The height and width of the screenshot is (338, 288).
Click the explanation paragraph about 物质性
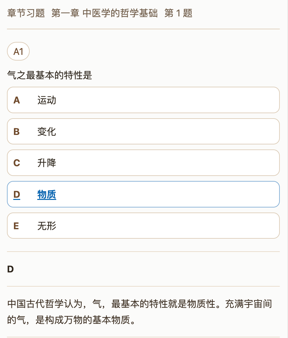(x=140, y=312)
